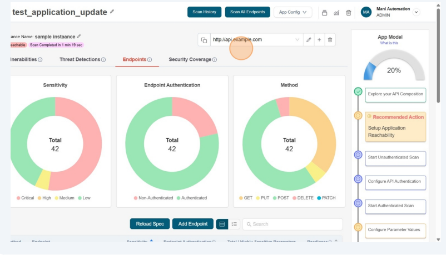Viewport: 446px width, 256px height.
Task: Click the Reload Spec button
Action: (150, 224)
